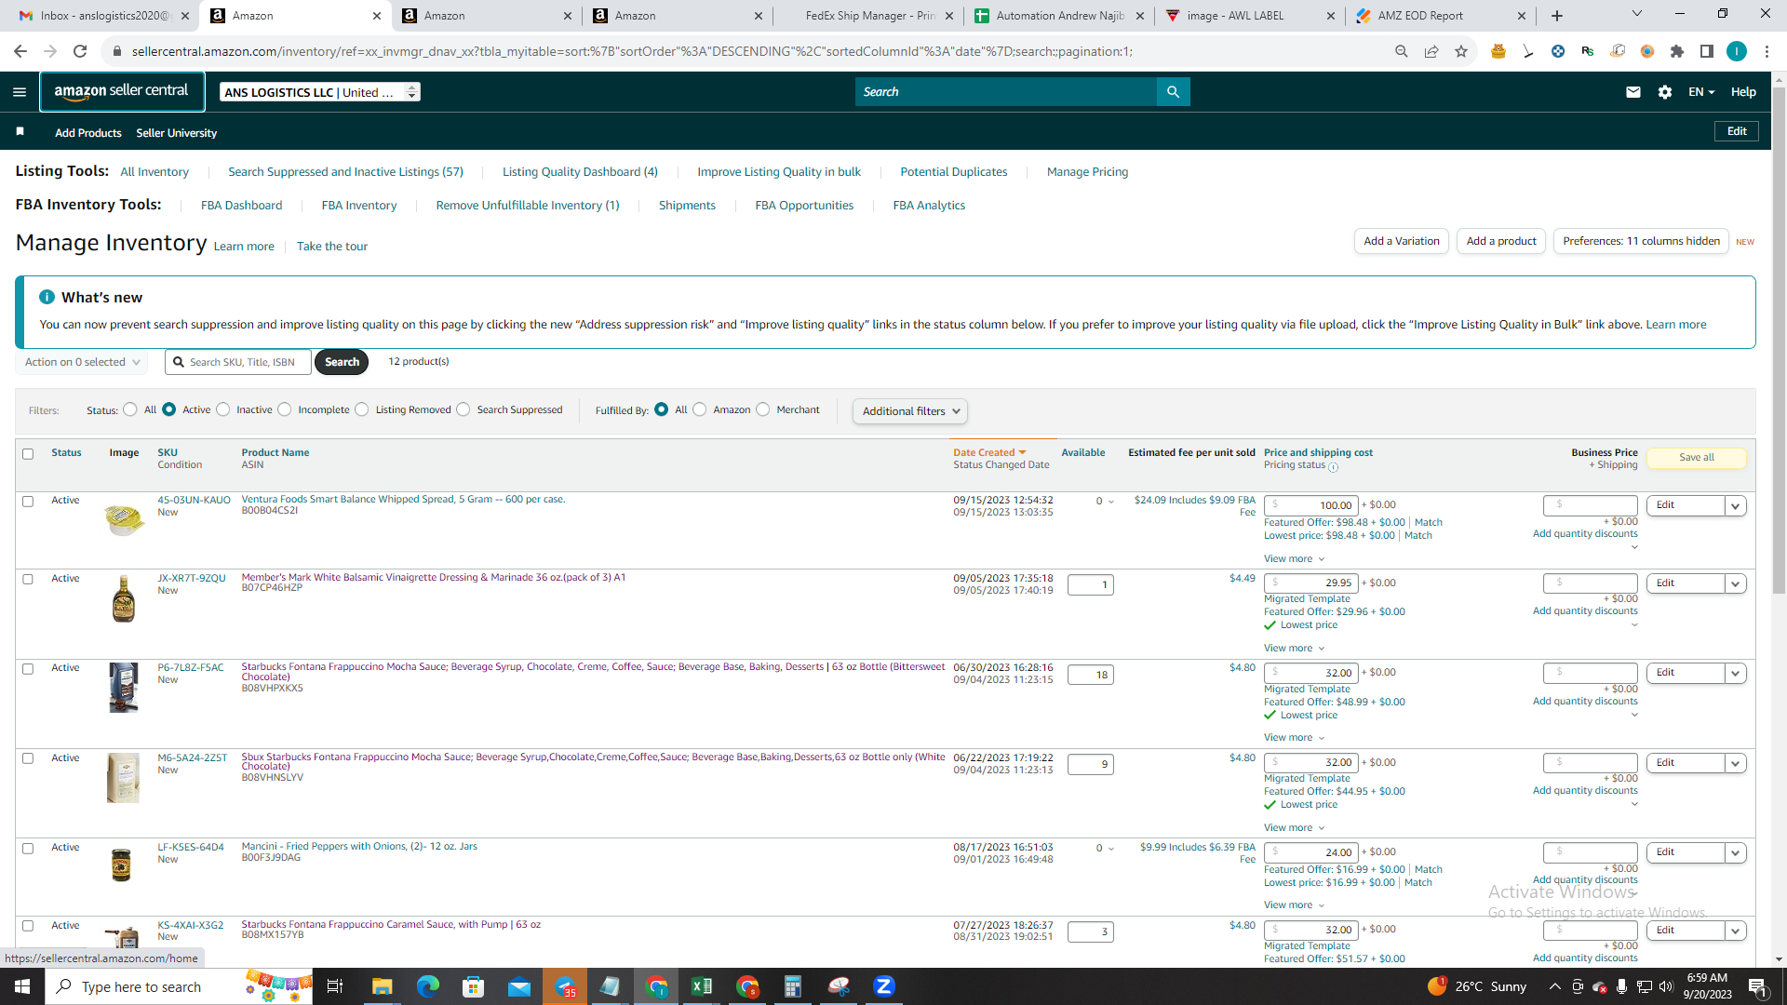
Task: Open the hamburger navigation menu
Action: click(20, 92)
